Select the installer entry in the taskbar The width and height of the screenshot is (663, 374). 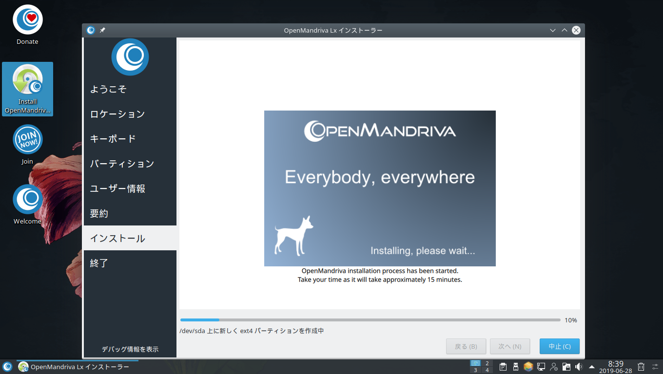(78, 367)
